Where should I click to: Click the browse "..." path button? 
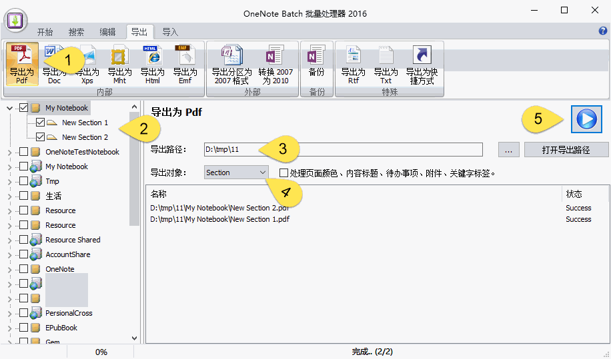pyautogui.click(x=508, y=150)
